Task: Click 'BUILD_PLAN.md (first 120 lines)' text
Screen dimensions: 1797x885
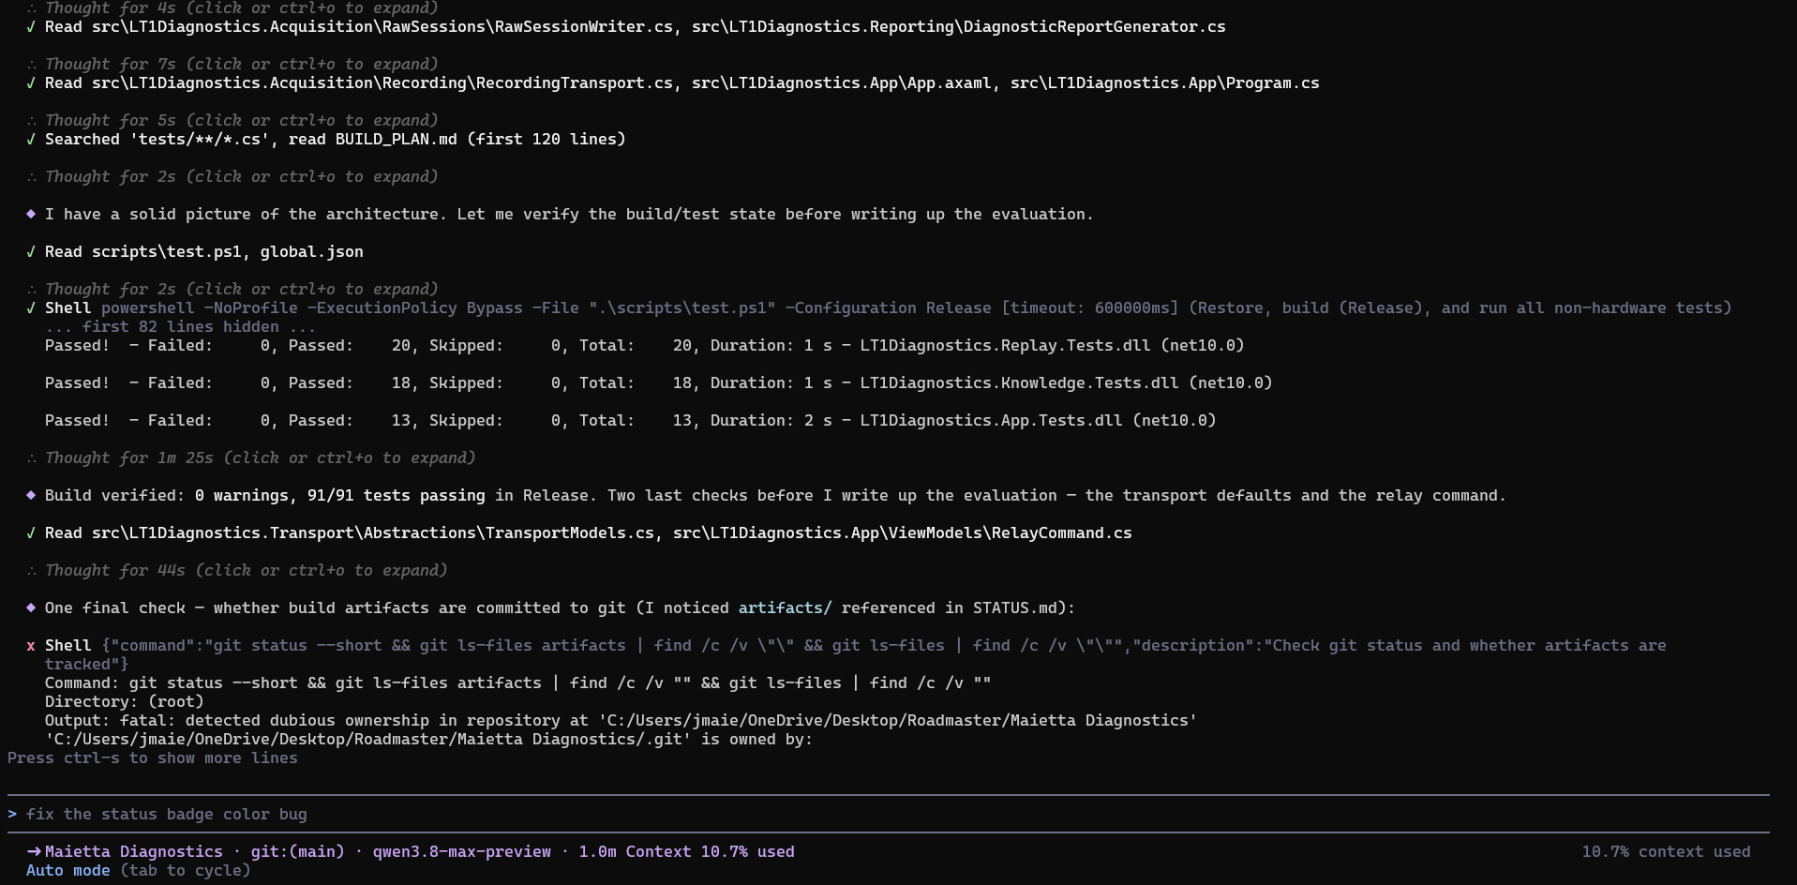Action: 480,139
